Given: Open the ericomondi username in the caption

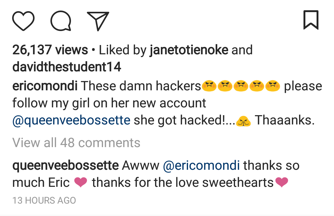Looking at the screenshot, I should 45,86.
